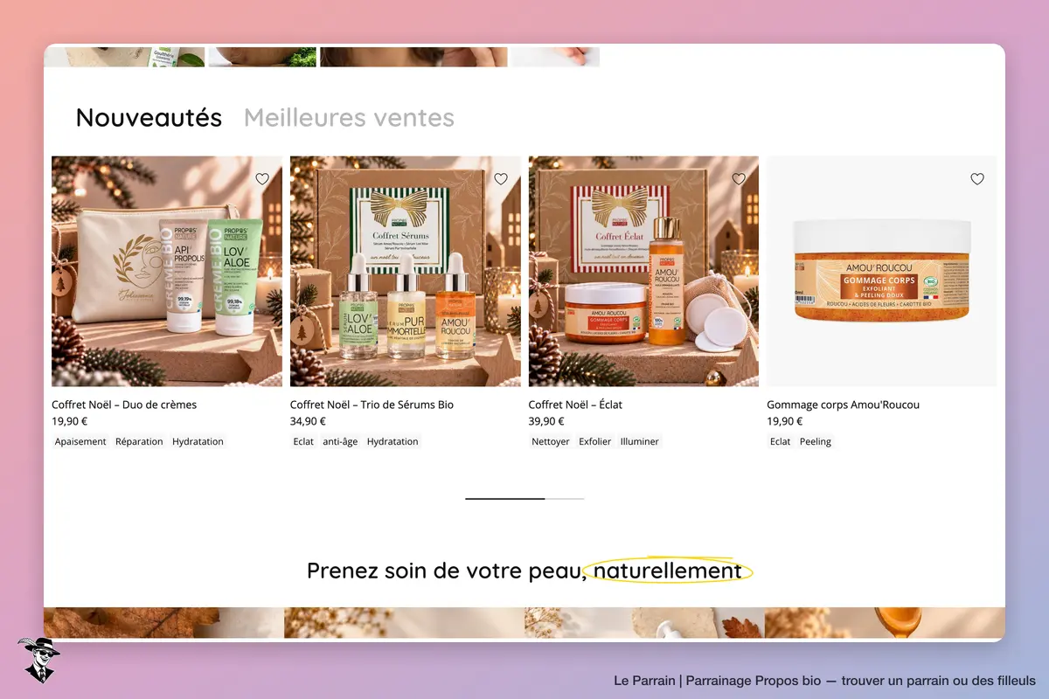Viewport: 1049px width, 699px height.
Task: Select the Exfolier tag
Action: [594, 441]
